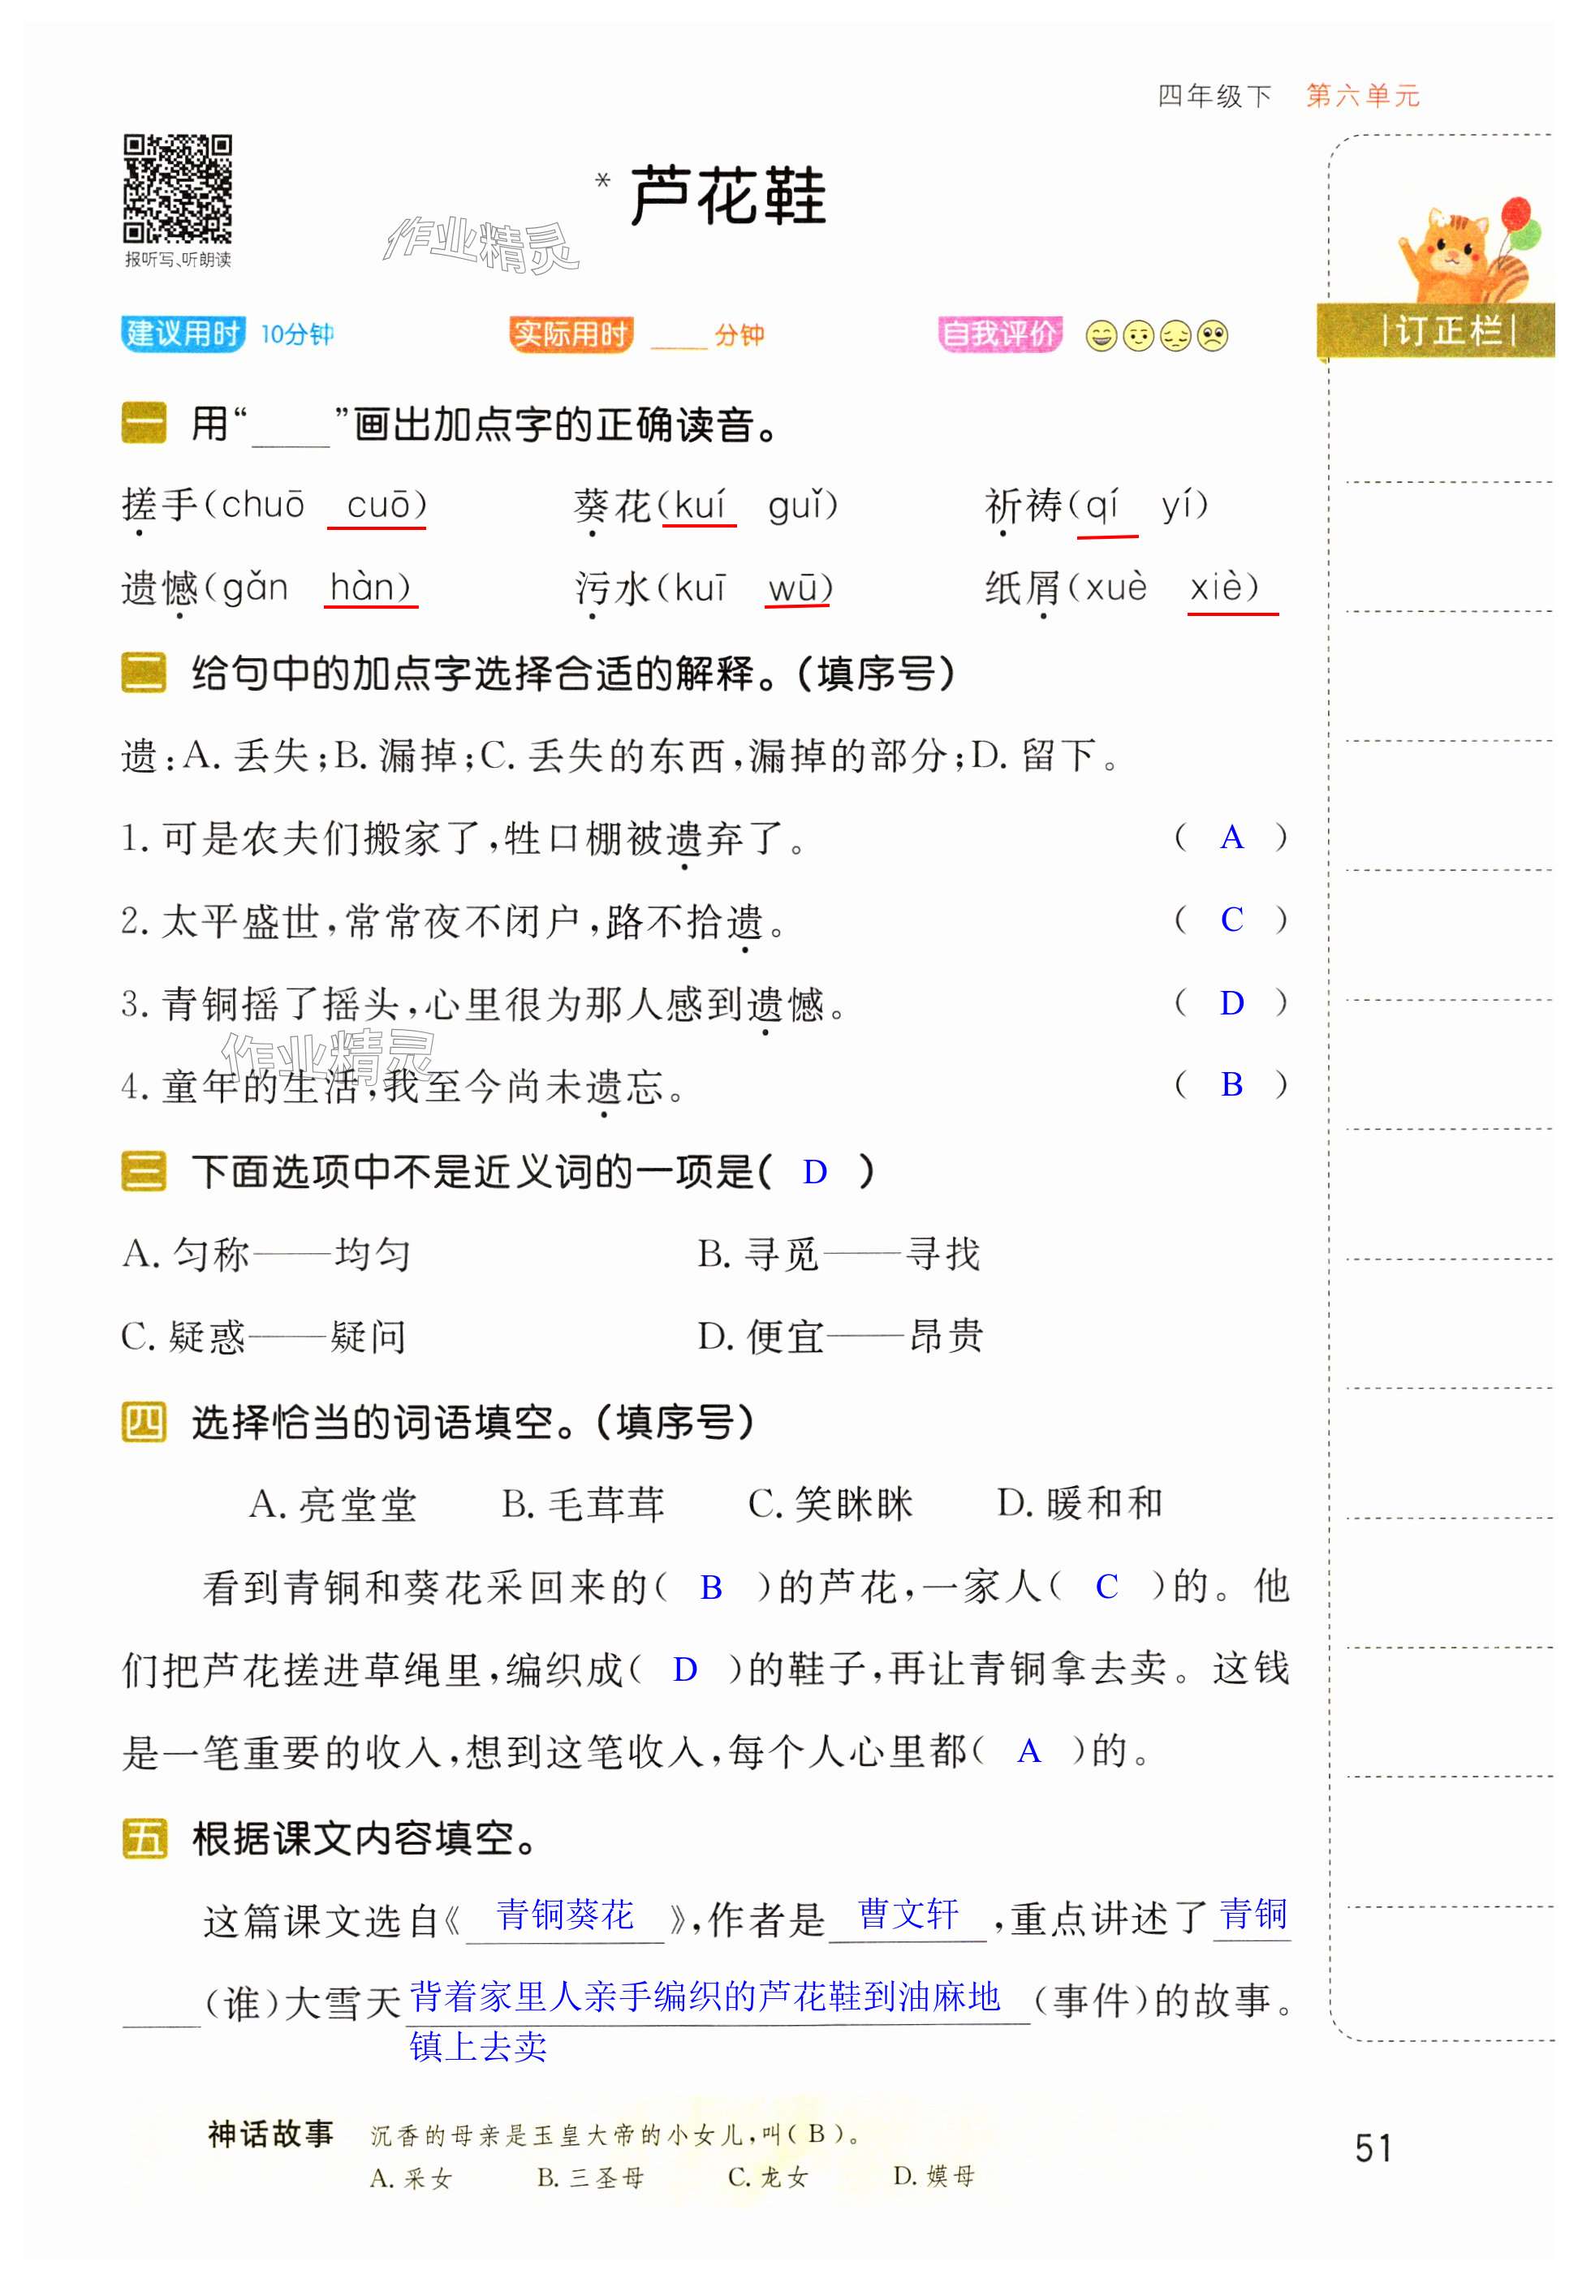Click the QR code for listening
The height and width of the screenshot is (2283, 1578).
177,189
